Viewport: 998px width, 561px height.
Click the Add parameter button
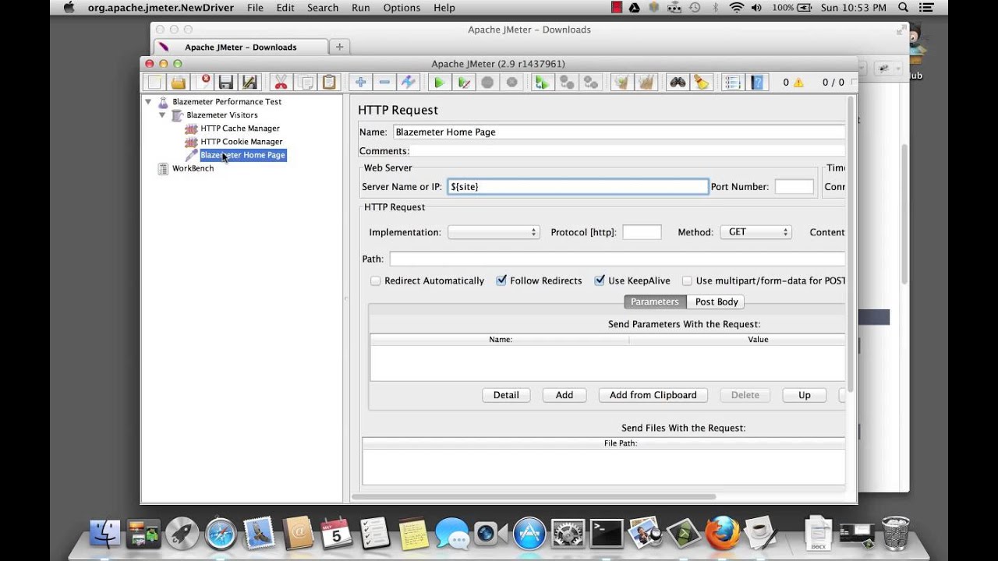coord(564,395)
